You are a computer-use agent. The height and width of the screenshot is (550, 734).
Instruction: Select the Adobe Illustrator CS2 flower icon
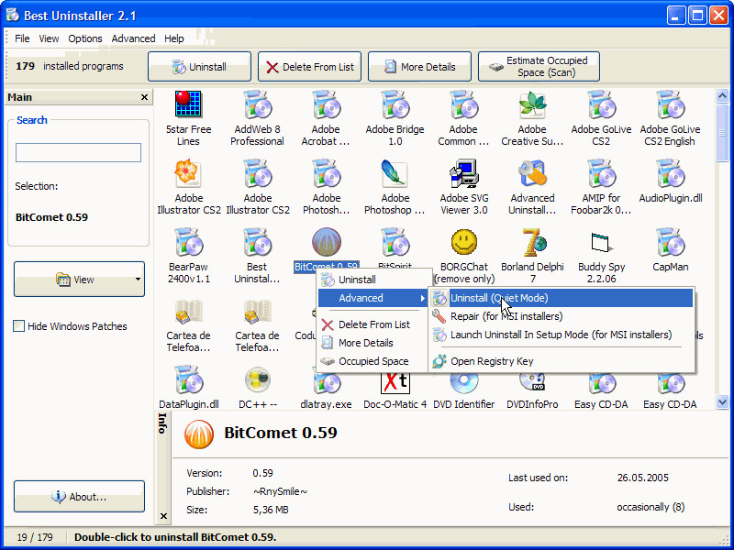pos(188,173)
